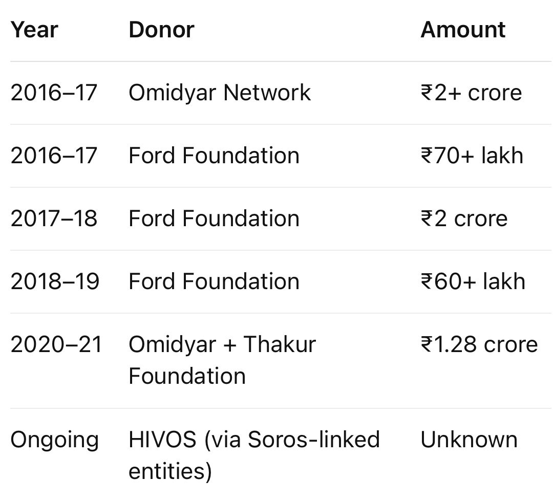Click the Amount column header

[x=463, y=30]
